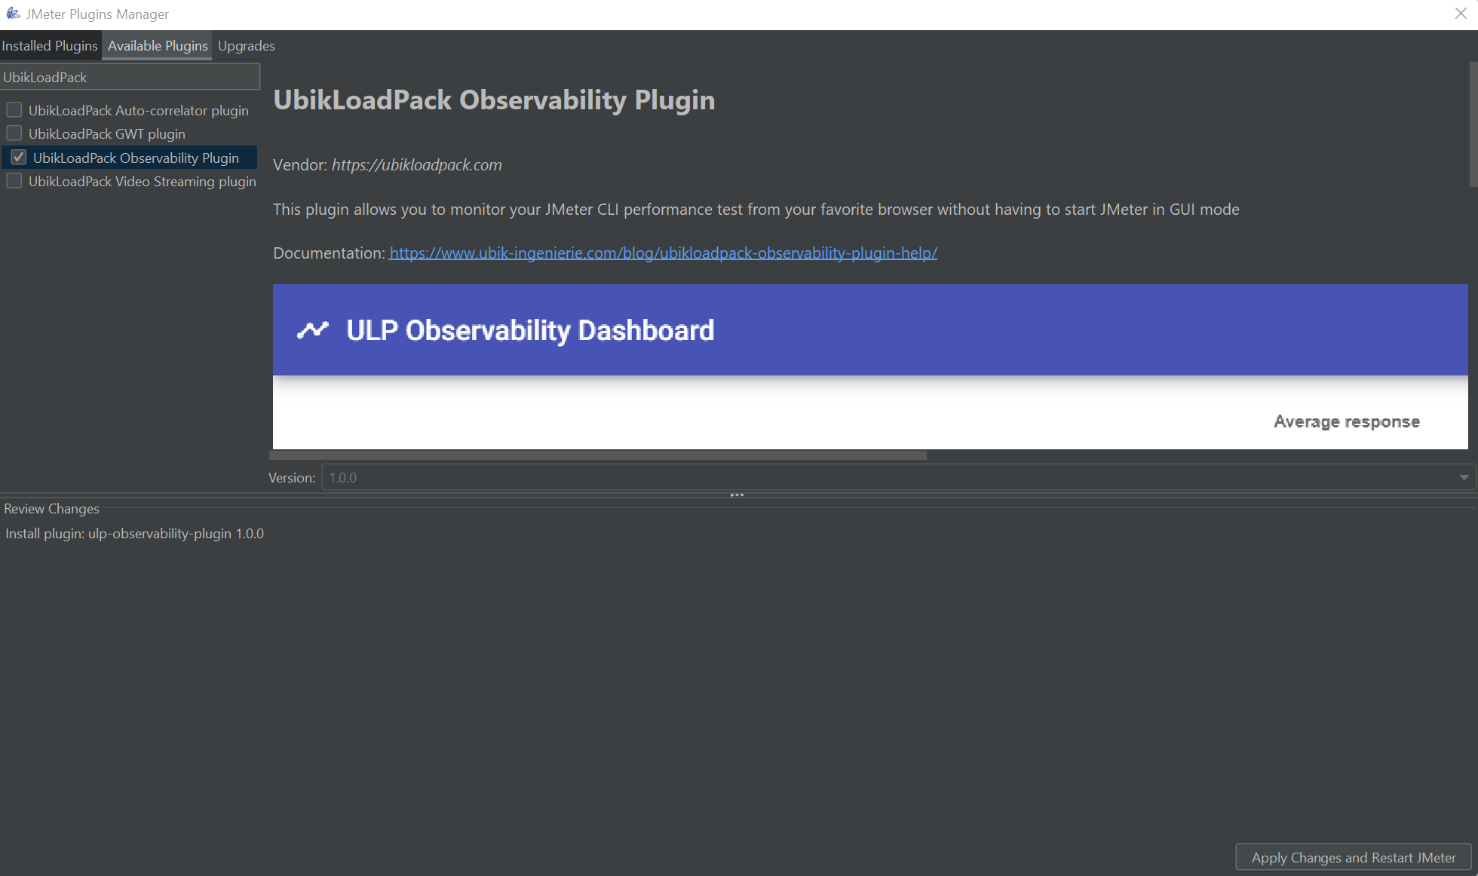Check the UbikLoadPack GWT plugin checkbox
1478x876 pixels.
(x=14, y=133)
